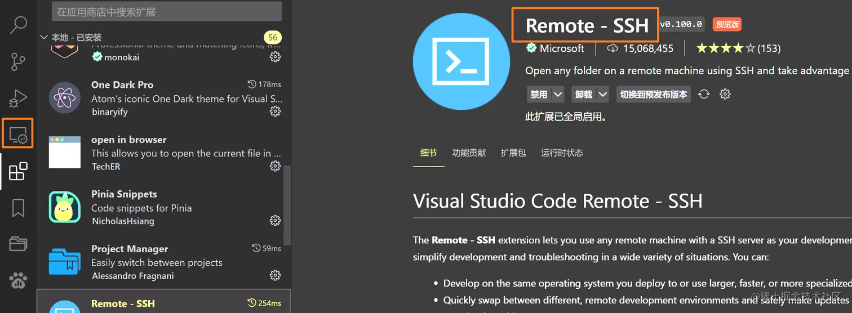Click the Microsoft publisher link
The width and height of the screenshot is (852, 313).
[x=562, y=48]
